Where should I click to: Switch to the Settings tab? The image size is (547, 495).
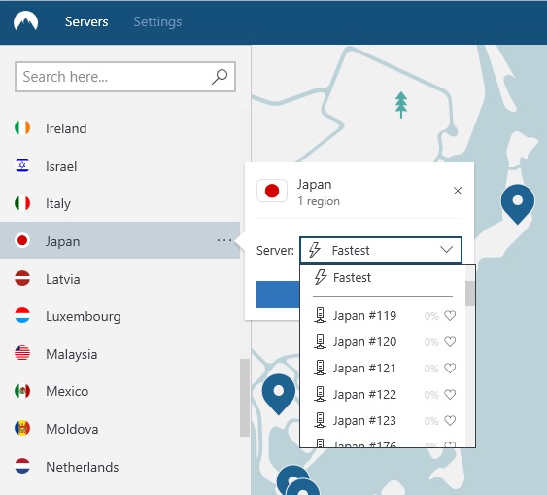click(x=157, y=22)
